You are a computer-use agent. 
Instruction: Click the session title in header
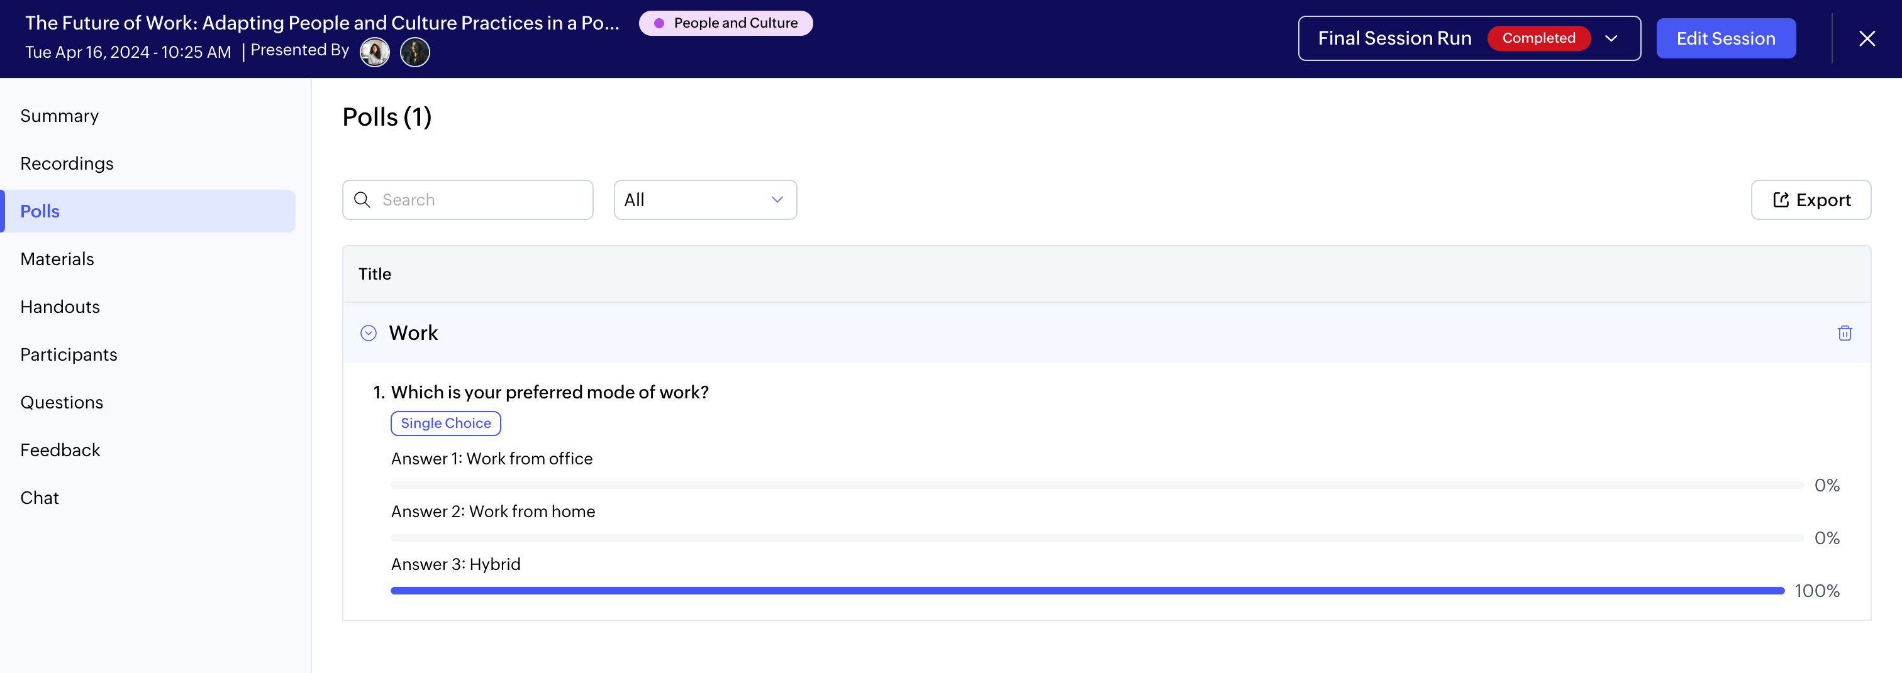click(x=322, y=23)
